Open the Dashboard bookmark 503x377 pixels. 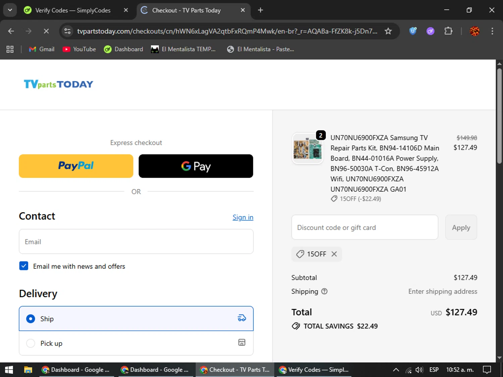[x=123, y=49]
